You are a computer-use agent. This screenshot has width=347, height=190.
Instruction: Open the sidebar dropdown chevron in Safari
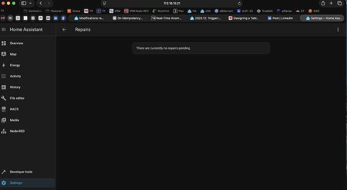tap(30, 3)
